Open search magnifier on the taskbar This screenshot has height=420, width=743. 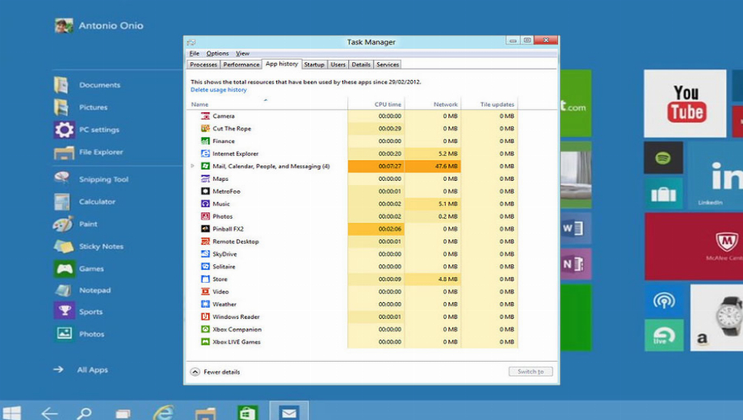click(84, 414)
